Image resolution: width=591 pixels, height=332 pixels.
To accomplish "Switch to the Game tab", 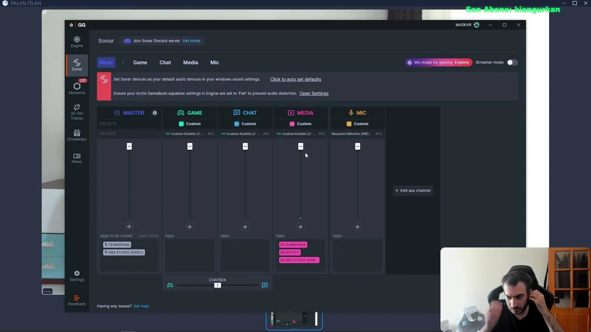I will (140, 62).
